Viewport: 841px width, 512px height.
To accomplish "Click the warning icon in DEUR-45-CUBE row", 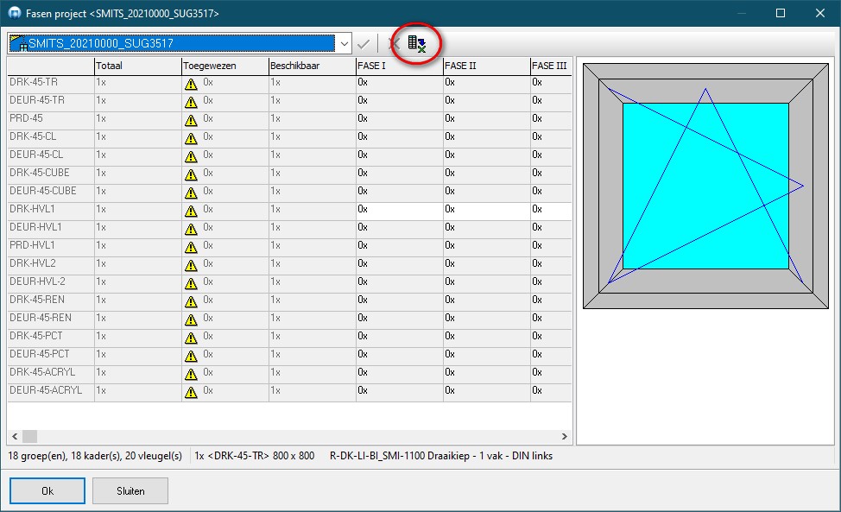I will tap(191, 193).
